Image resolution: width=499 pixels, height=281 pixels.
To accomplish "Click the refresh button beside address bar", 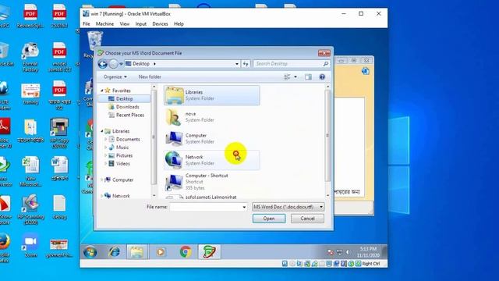I will [x=246, y=64].
